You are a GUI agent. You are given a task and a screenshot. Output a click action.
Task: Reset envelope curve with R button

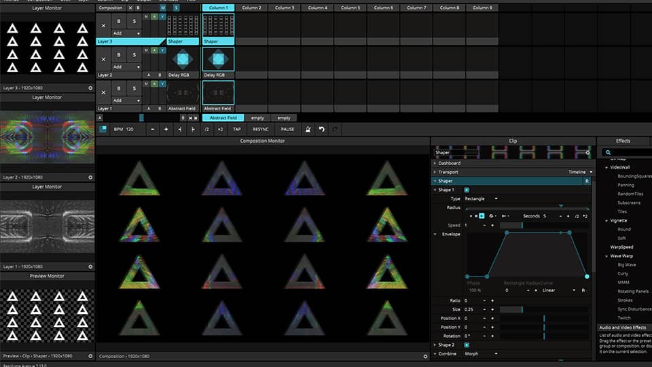coord(583,290)
